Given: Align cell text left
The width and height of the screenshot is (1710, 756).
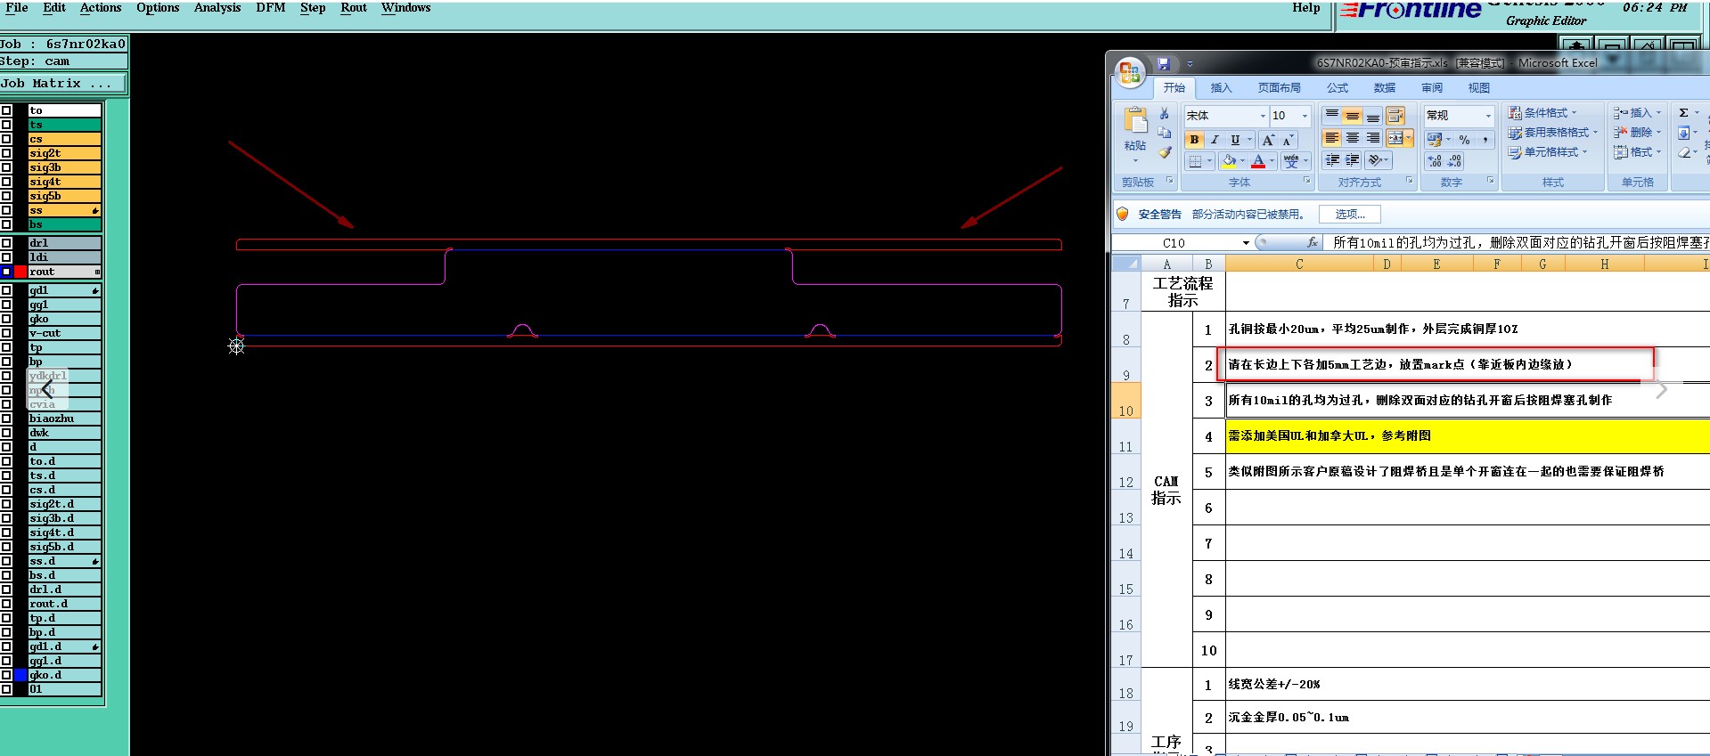Looking at the screenshot, I should (x=1331, y=138).
